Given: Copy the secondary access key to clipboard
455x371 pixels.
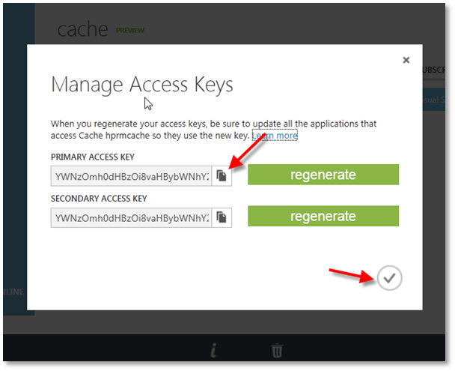Looking at the screenshot, I should pyautogui.click(x=222, y=217).
